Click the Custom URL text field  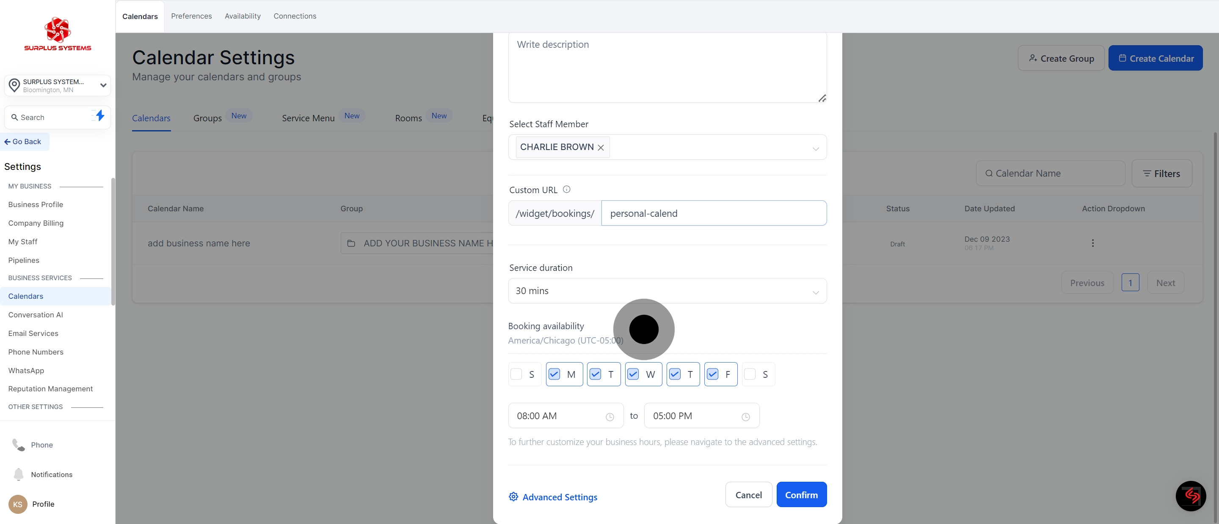714,213
